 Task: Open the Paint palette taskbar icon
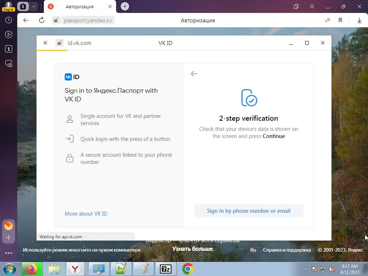[143, 269]
